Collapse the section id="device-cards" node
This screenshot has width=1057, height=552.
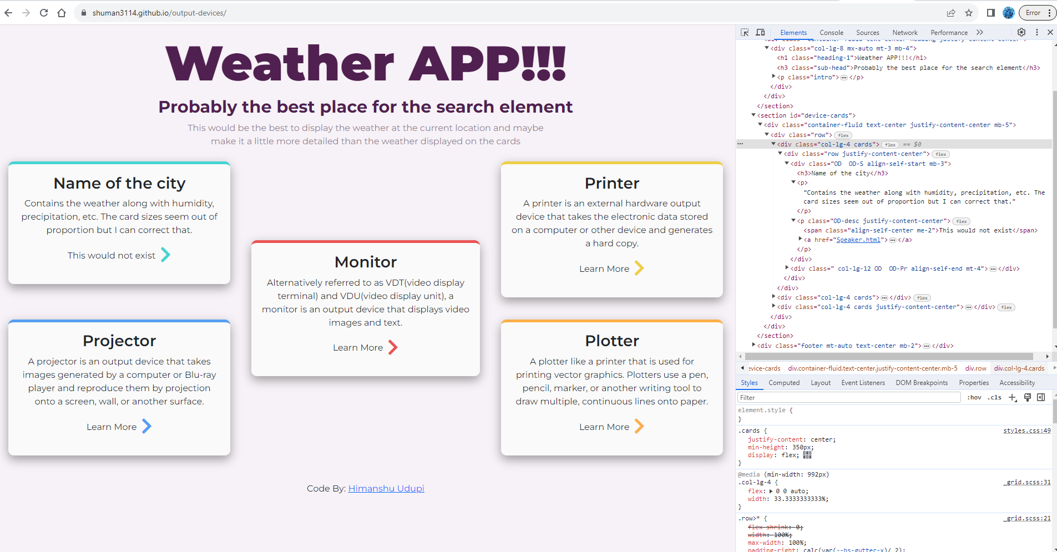coord(753,115)
